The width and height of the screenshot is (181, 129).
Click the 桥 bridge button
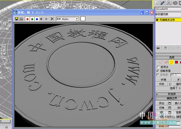pos(162,112)
